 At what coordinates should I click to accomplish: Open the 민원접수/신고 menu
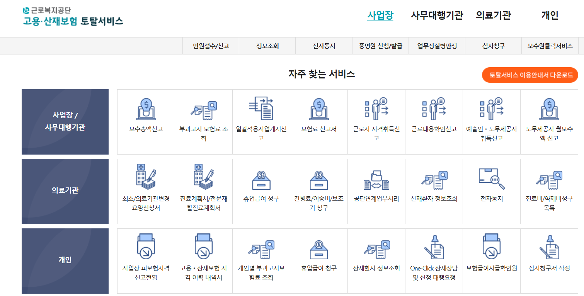[x=210, y=45]
